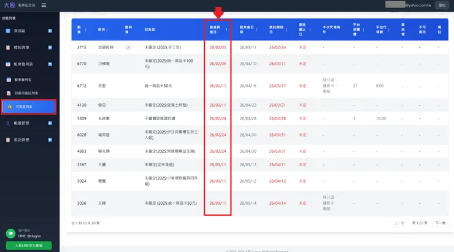Click the 本次代領條件 column header
454x252 pixels.
click(x=331, y=29)
